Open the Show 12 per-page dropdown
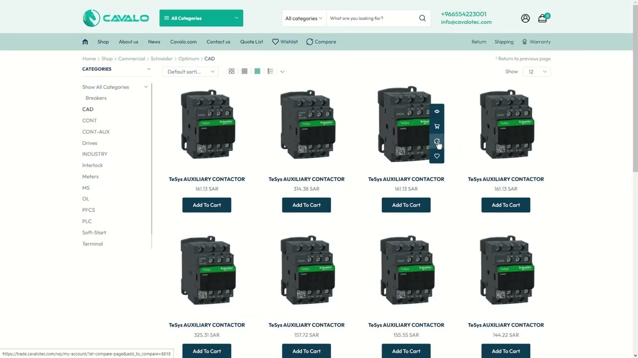The image size is (638, 358). click(x=537, y=72)
